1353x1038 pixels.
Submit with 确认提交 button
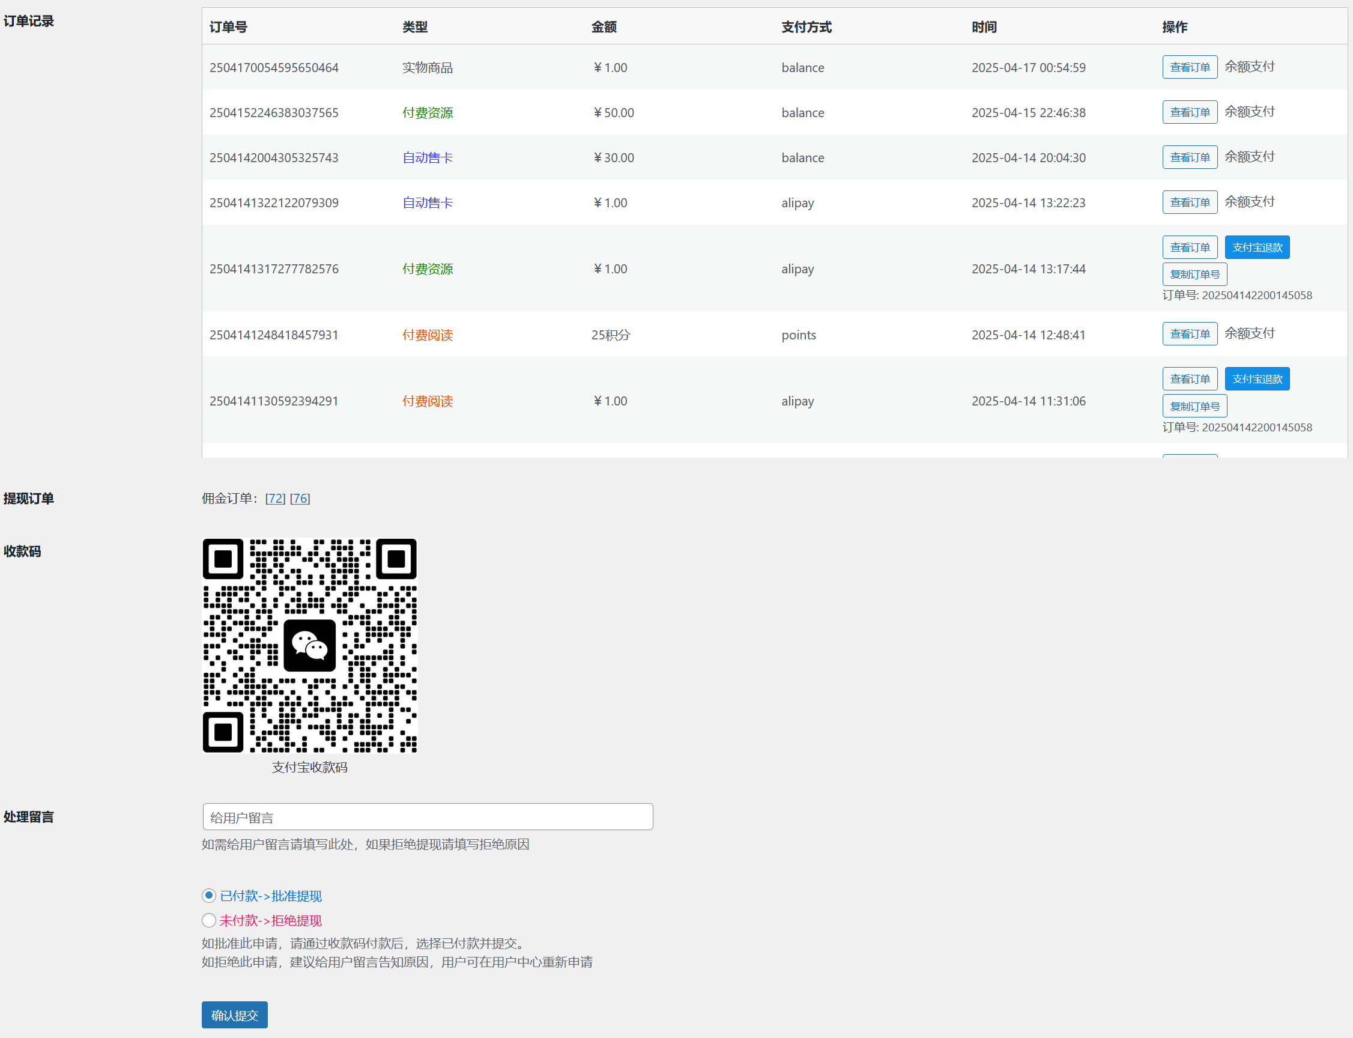235,1015
